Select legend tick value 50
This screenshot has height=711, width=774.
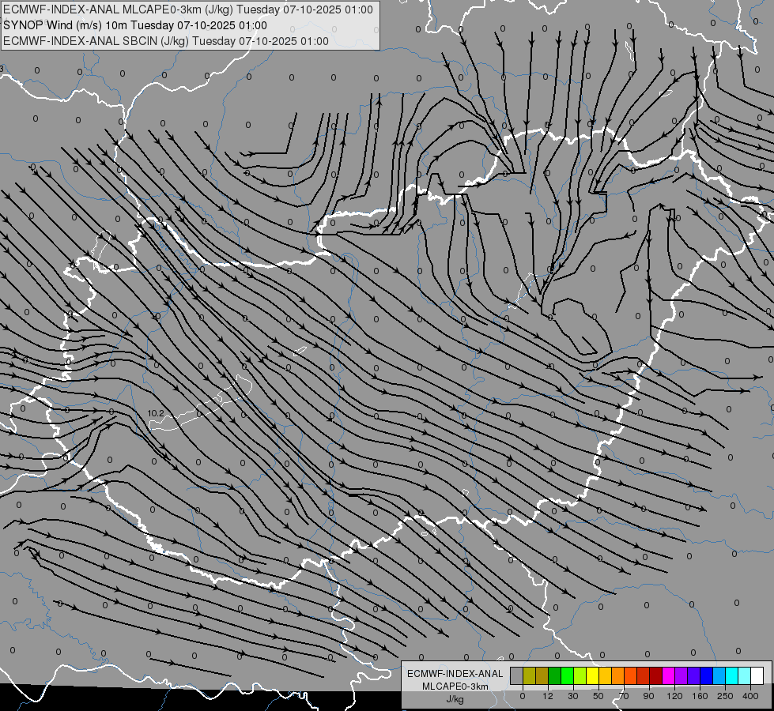click(x=598, y=696)
